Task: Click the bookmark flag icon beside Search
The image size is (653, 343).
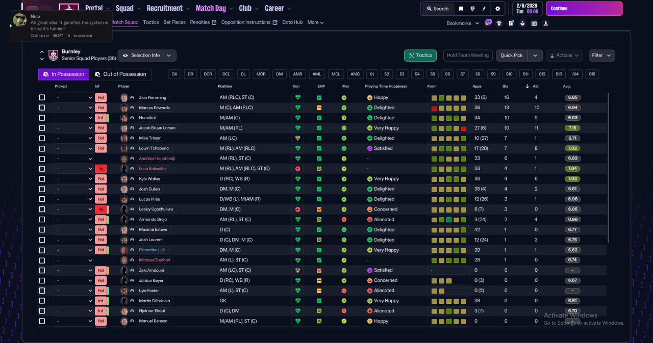Action: [461, 9]
